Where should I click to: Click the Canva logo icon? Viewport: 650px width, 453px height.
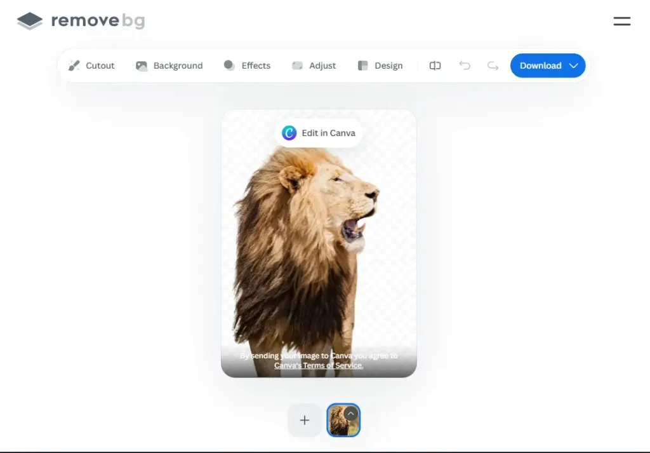[x=289, y=133]
